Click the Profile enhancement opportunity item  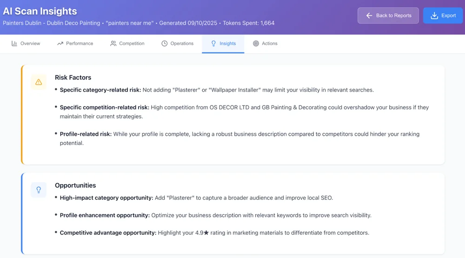(215, 216)
